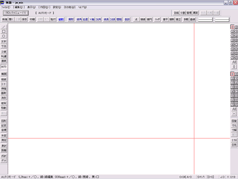238x179 pixels.
Task: Activate the 寸法 dimension tool
Action: click(x=4, y=46)
